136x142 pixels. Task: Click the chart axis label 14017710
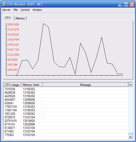(x=13, y=50)
